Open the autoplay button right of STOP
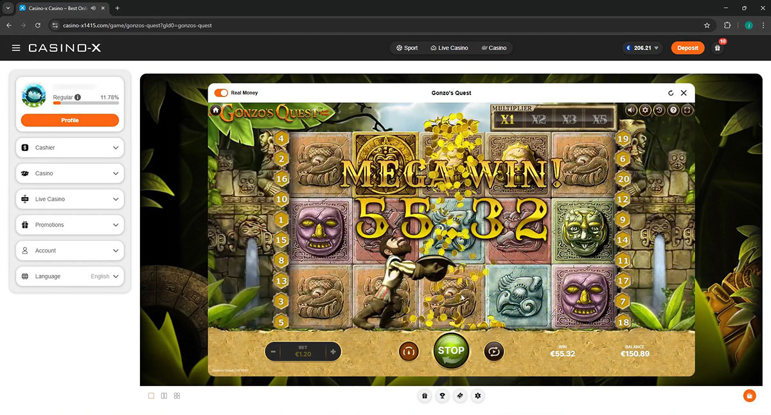 coord(493,351)
